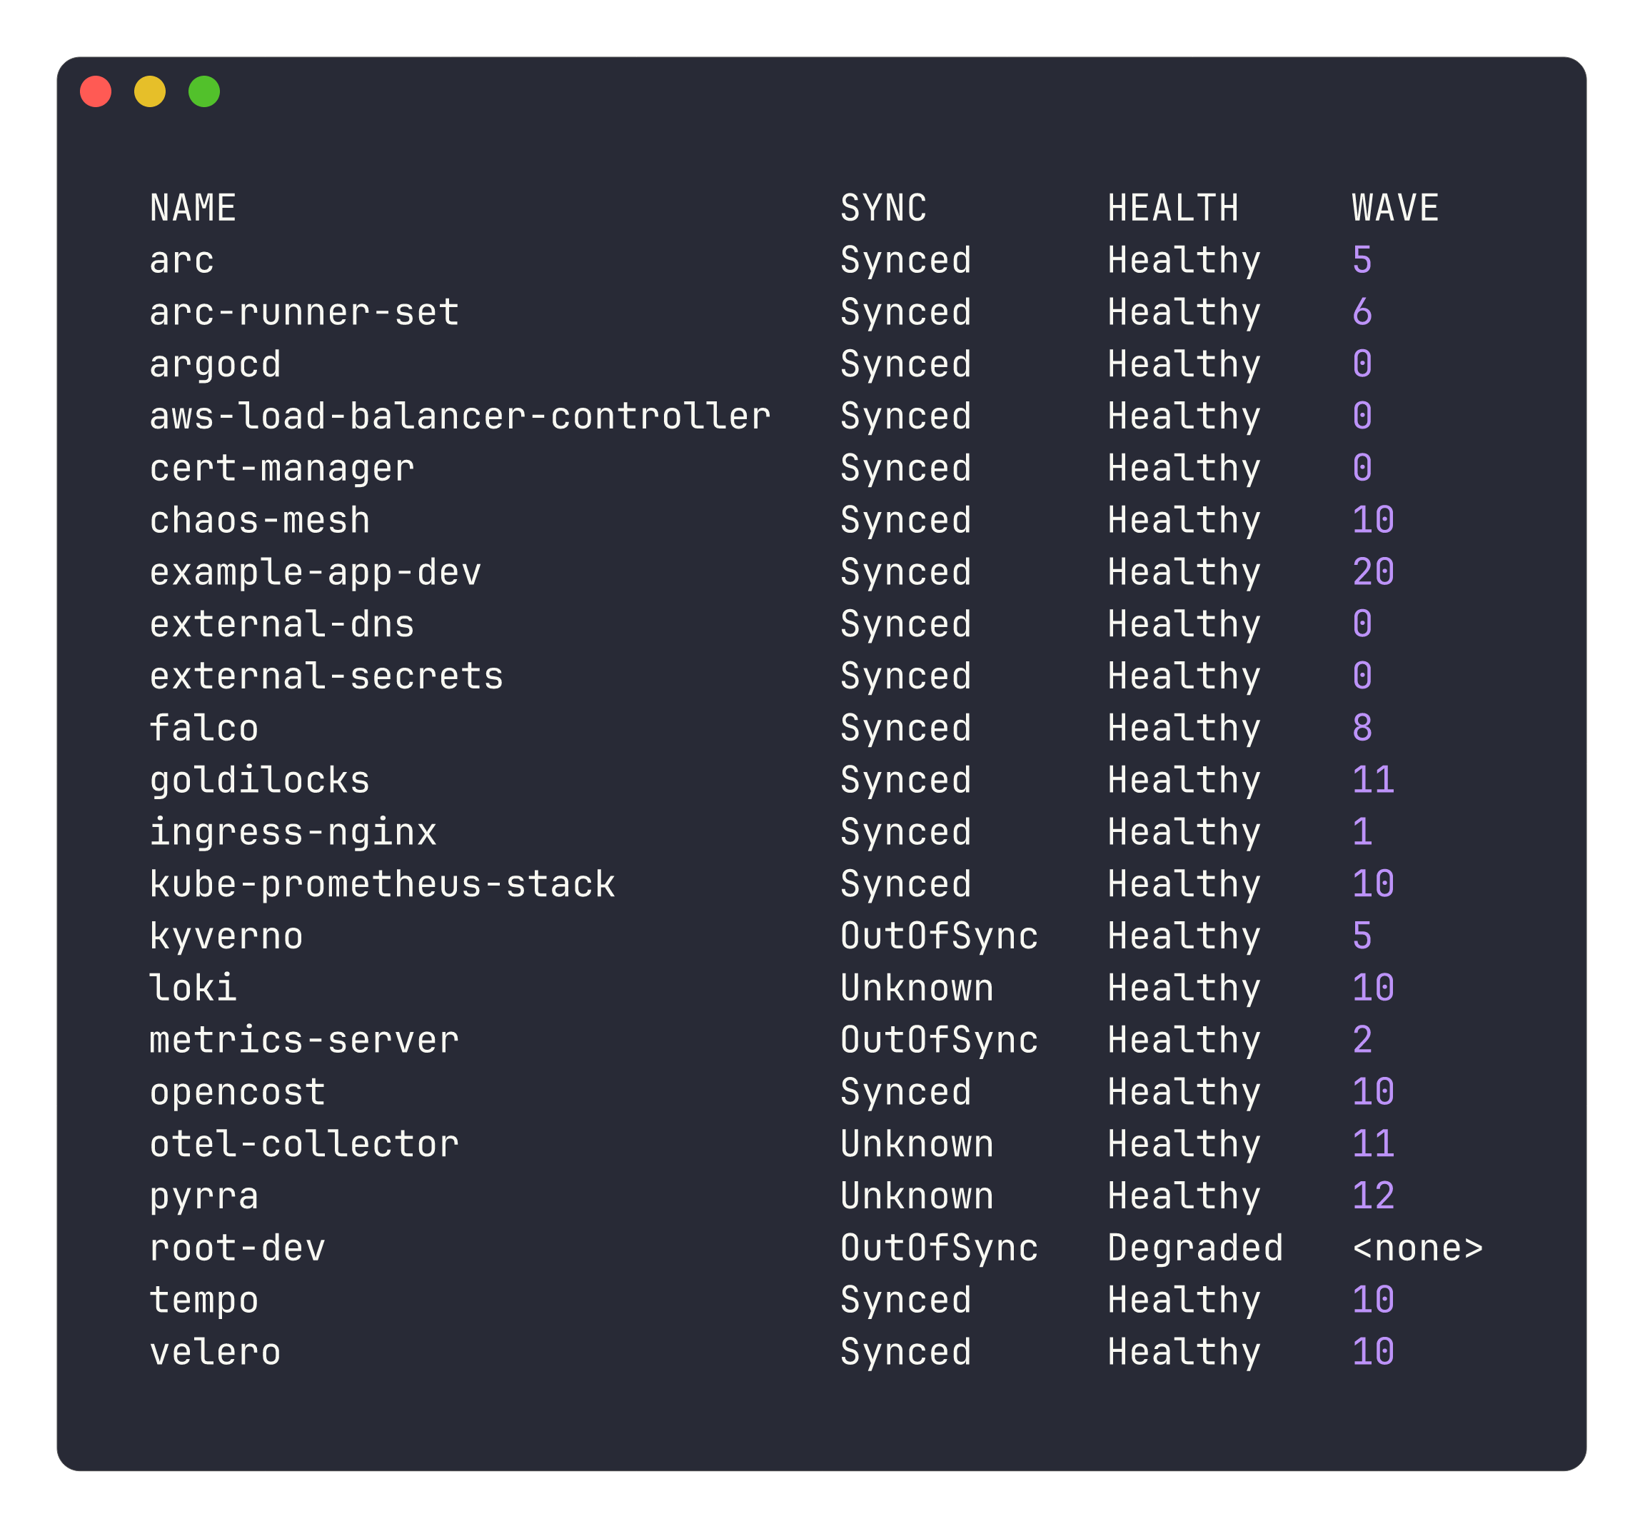Viewport: 1645px width, 1529px height.
Task: Select the metrics-server app name
Action: click(x=304, y=1040)
